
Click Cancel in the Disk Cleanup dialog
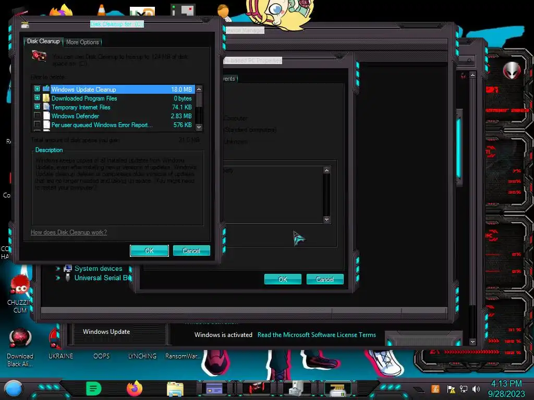point(191,251)
